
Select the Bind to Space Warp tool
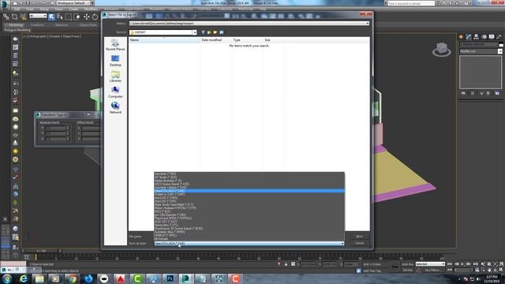23,17
